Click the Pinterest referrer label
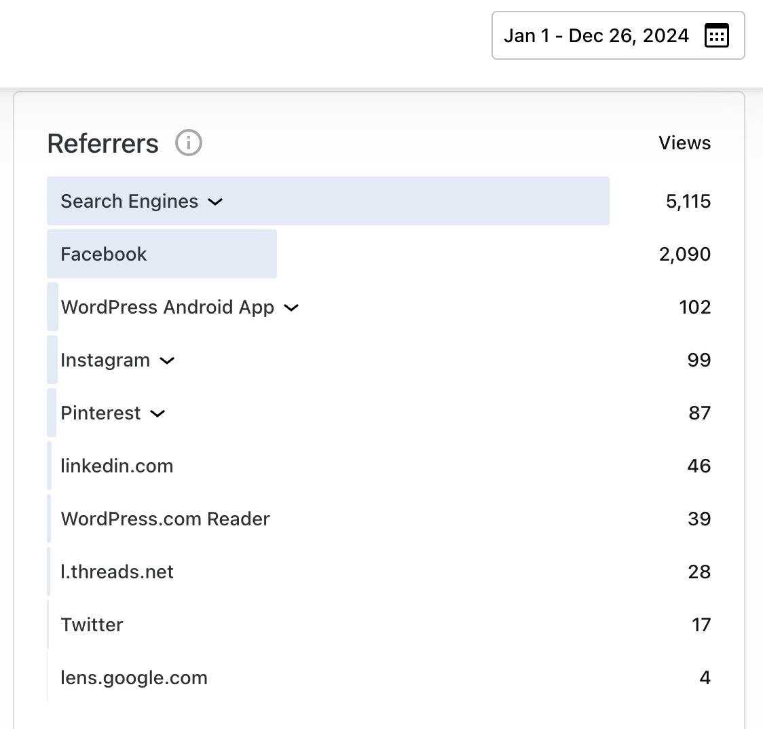 coord(100,413)
